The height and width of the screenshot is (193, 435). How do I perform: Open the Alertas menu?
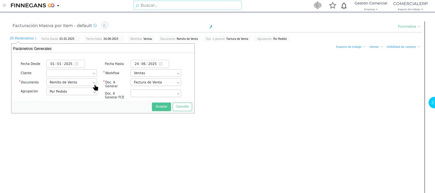coord(376,47)
